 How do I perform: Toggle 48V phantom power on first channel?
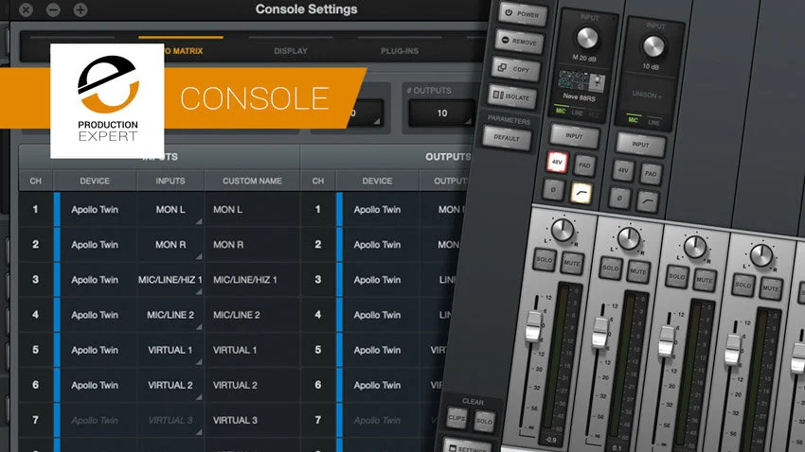tap(557, 162)
